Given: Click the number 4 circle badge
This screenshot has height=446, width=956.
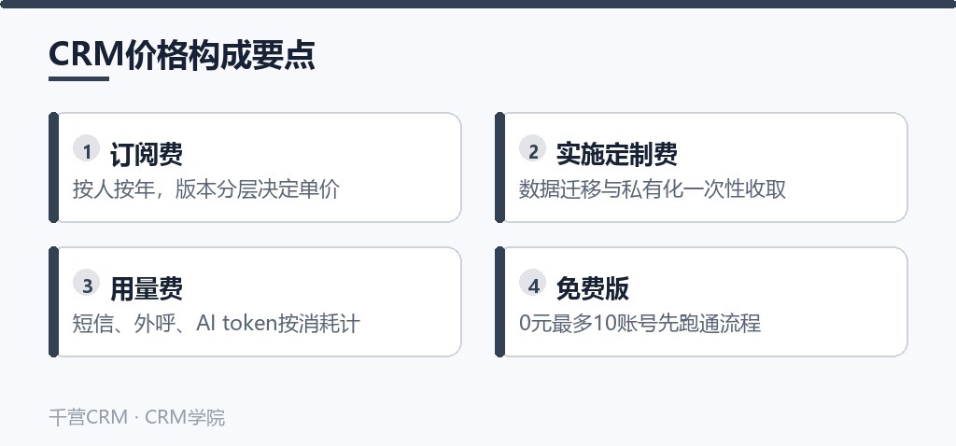Looking at the screenshot, I should [x=532, y=282].
